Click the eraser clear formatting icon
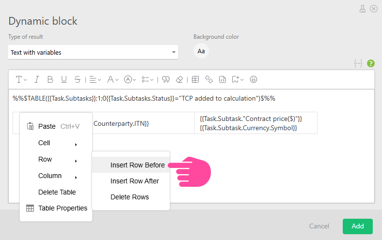This screenshot has width=382, height=240. (179, 79)
